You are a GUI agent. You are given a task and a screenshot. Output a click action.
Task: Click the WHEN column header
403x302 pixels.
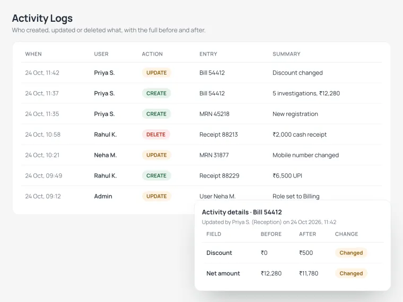click(x=33, y=54)
